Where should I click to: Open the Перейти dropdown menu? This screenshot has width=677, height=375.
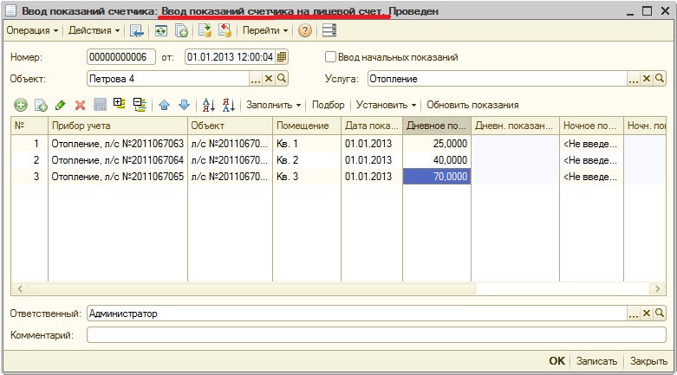click(264, 30)
